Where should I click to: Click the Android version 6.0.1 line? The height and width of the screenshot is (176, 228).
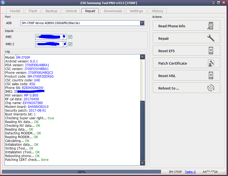coord(21,61)
